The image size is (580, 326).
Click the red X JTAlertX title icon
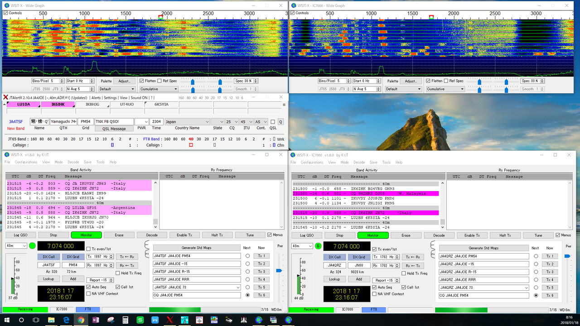[x=5, y=97]
